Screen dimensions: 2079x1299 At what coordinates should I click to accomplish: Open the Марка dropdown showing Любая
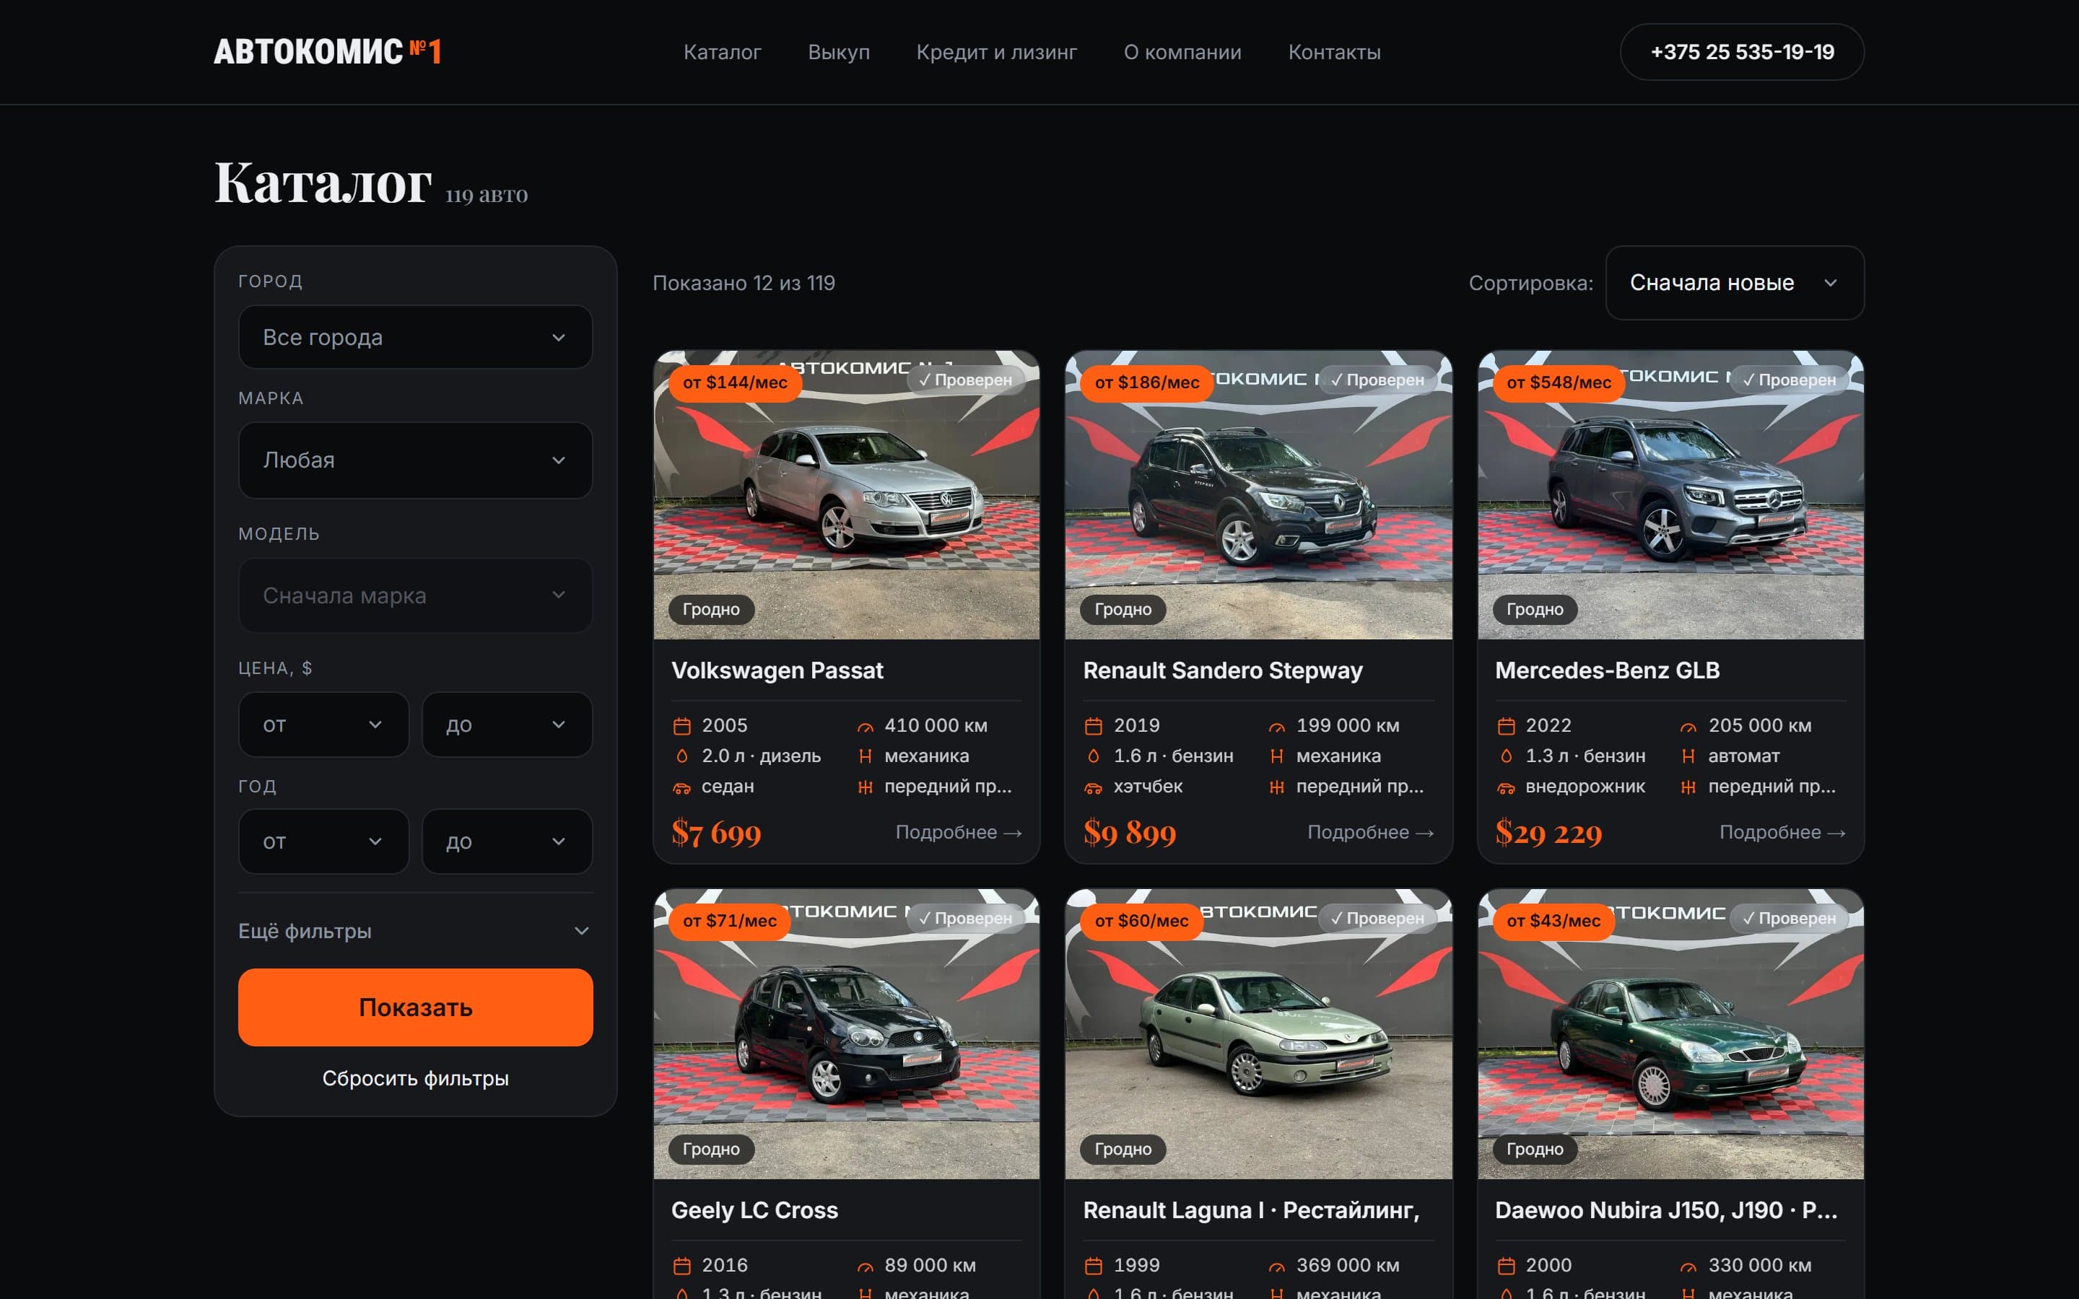click(415, 460)
